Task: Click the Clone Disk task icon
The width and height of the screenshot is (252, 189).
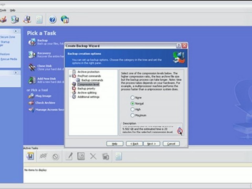Action: [x=32, y=67]
